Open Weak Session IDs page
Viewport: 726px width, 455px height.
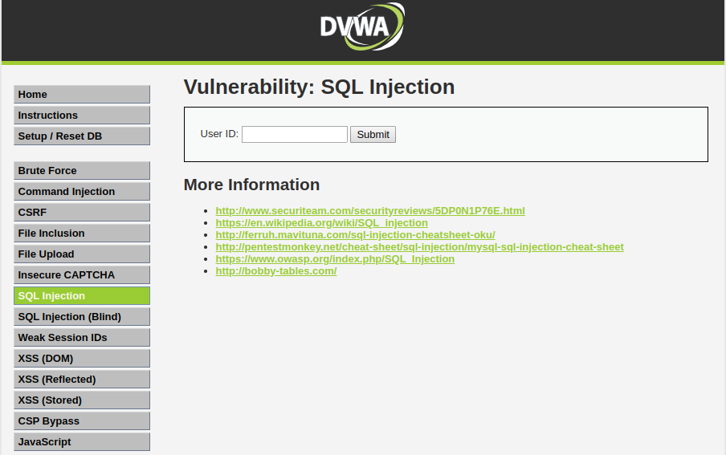[81, 338]
